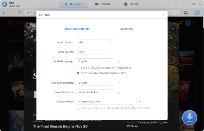The height and width of the screenshot is (131, 204).
Task: Click the Output Folder path field
Action: [x=106, y=102]
